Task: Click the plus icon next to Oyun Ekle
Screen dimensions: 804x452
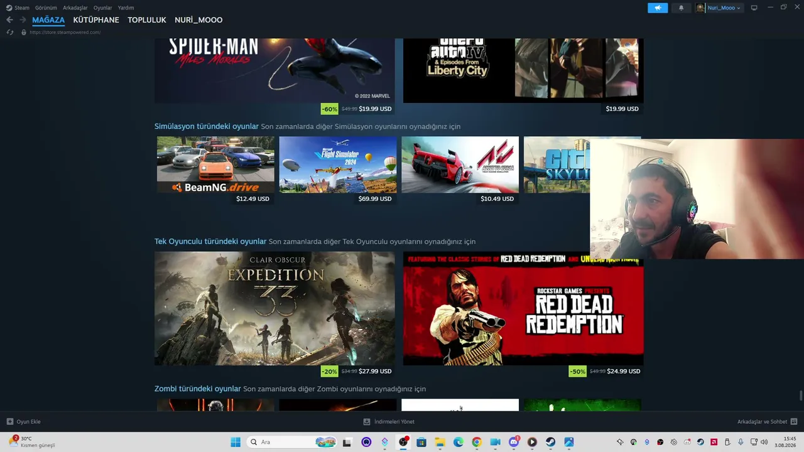Action: click(x=10, y=422)
